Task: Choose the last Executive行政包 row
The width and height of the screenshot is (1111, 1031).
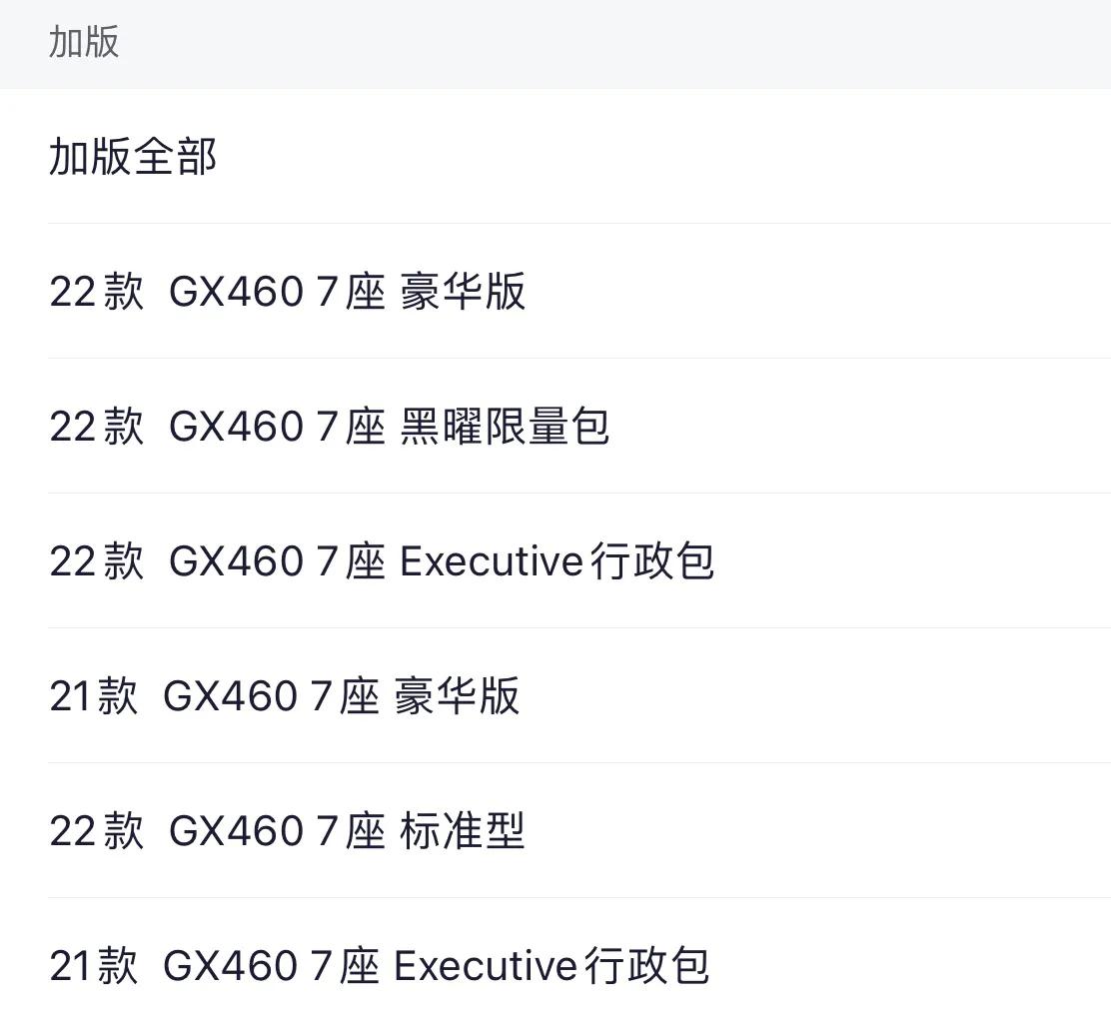Action: pyautogui.click(x=380, y=966)
